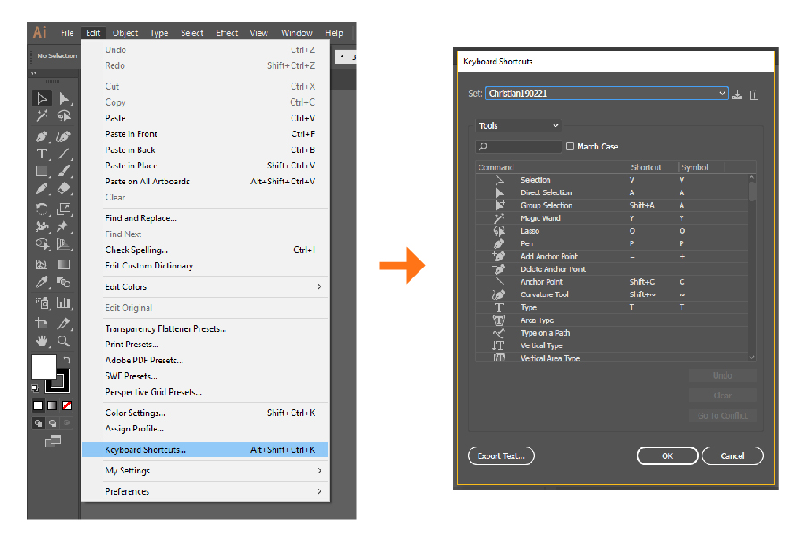Screen dimensions: 805x537
Task: Select the Pen tool in toolbar
Action: 41,137
